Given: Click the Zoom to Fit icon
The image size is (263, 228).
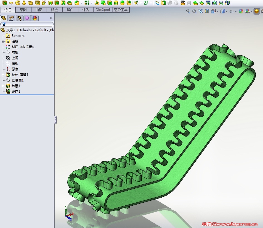Looking at the screenshot, I should (x=188, y=11).
